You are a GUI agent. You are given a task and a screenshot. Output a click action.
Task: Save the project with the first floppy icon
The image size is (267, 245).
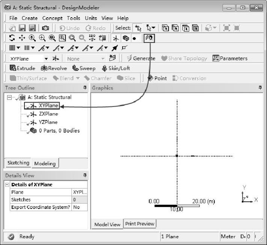click(22, 28)
